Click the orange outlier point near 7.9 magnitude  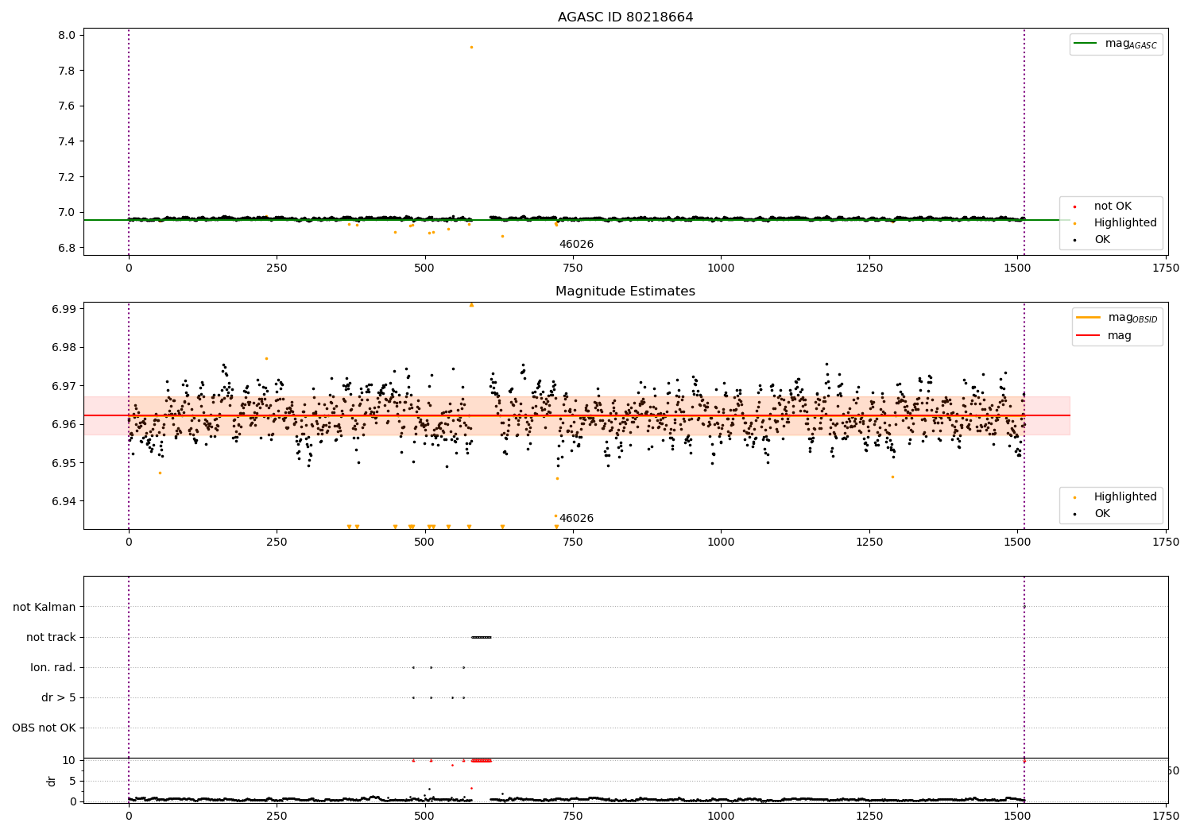(471, 47)
